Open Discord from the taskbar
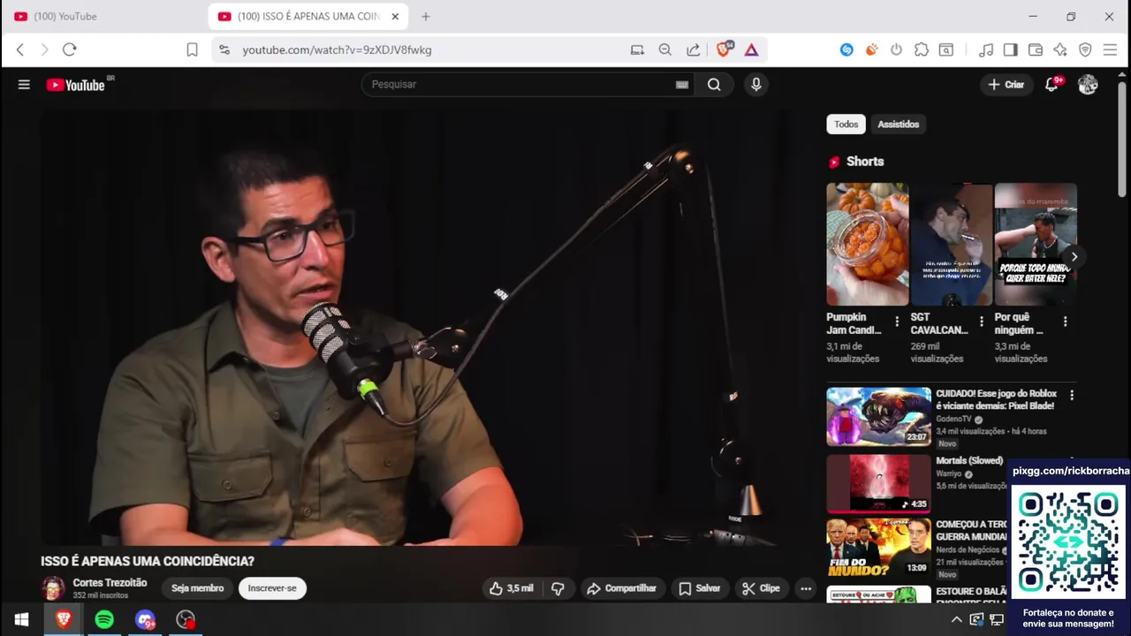 [145, 620]
